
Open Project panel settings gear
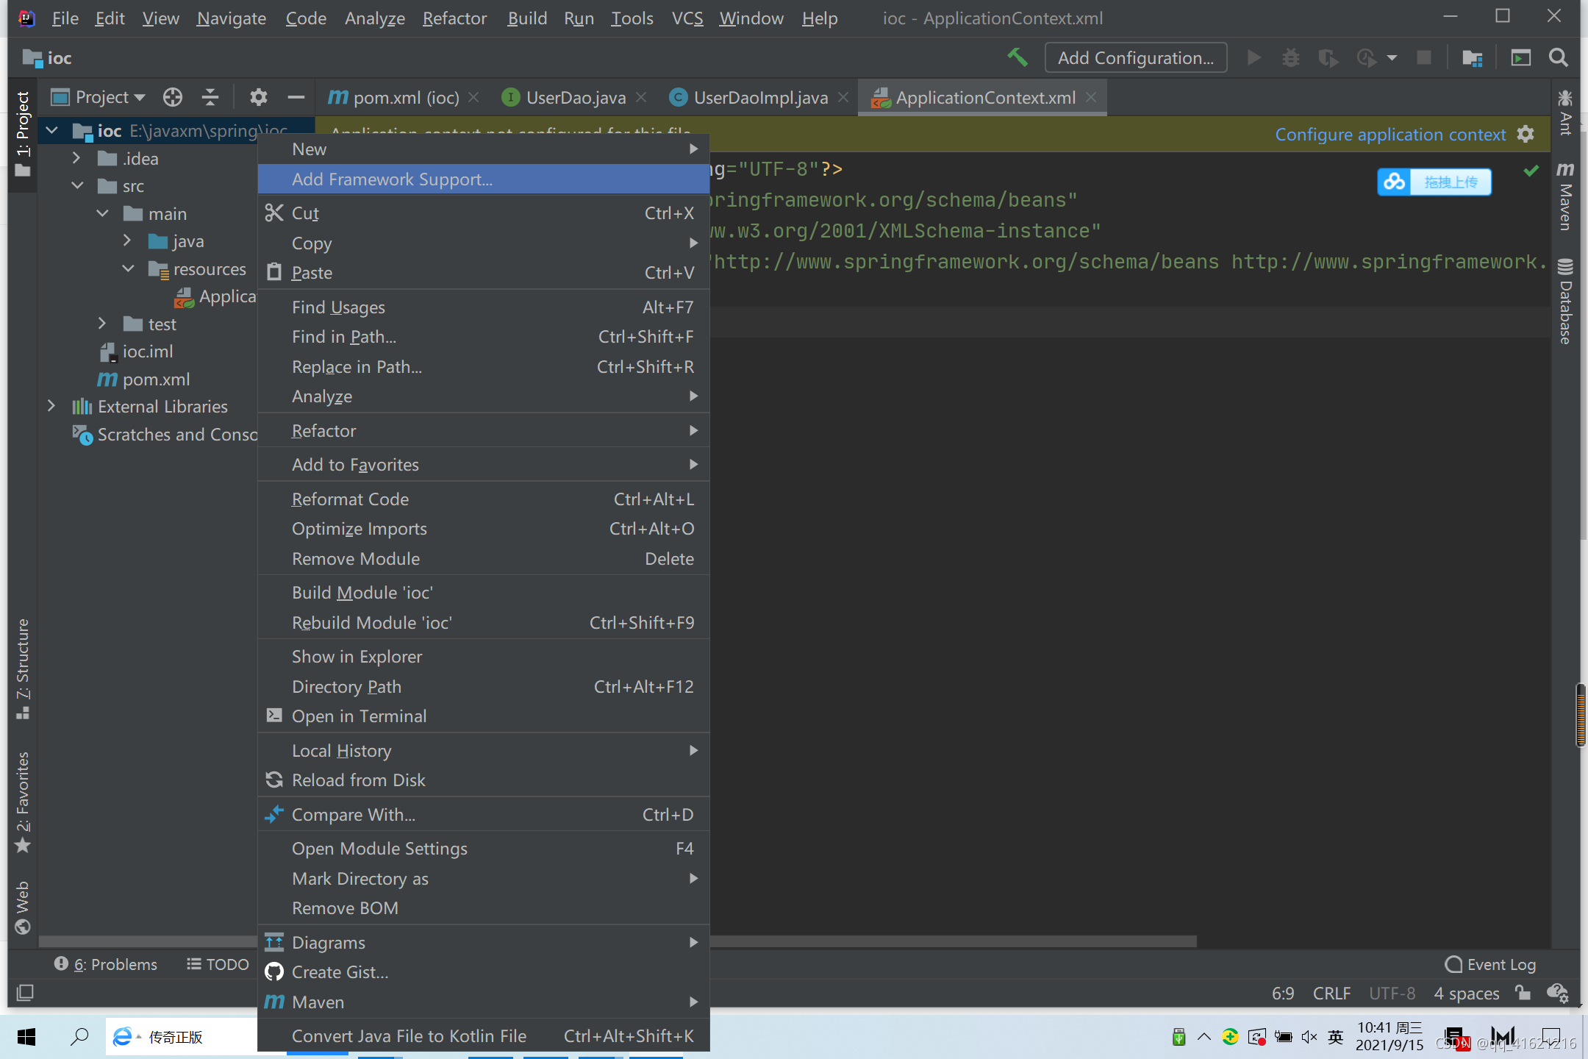(258, 97)
